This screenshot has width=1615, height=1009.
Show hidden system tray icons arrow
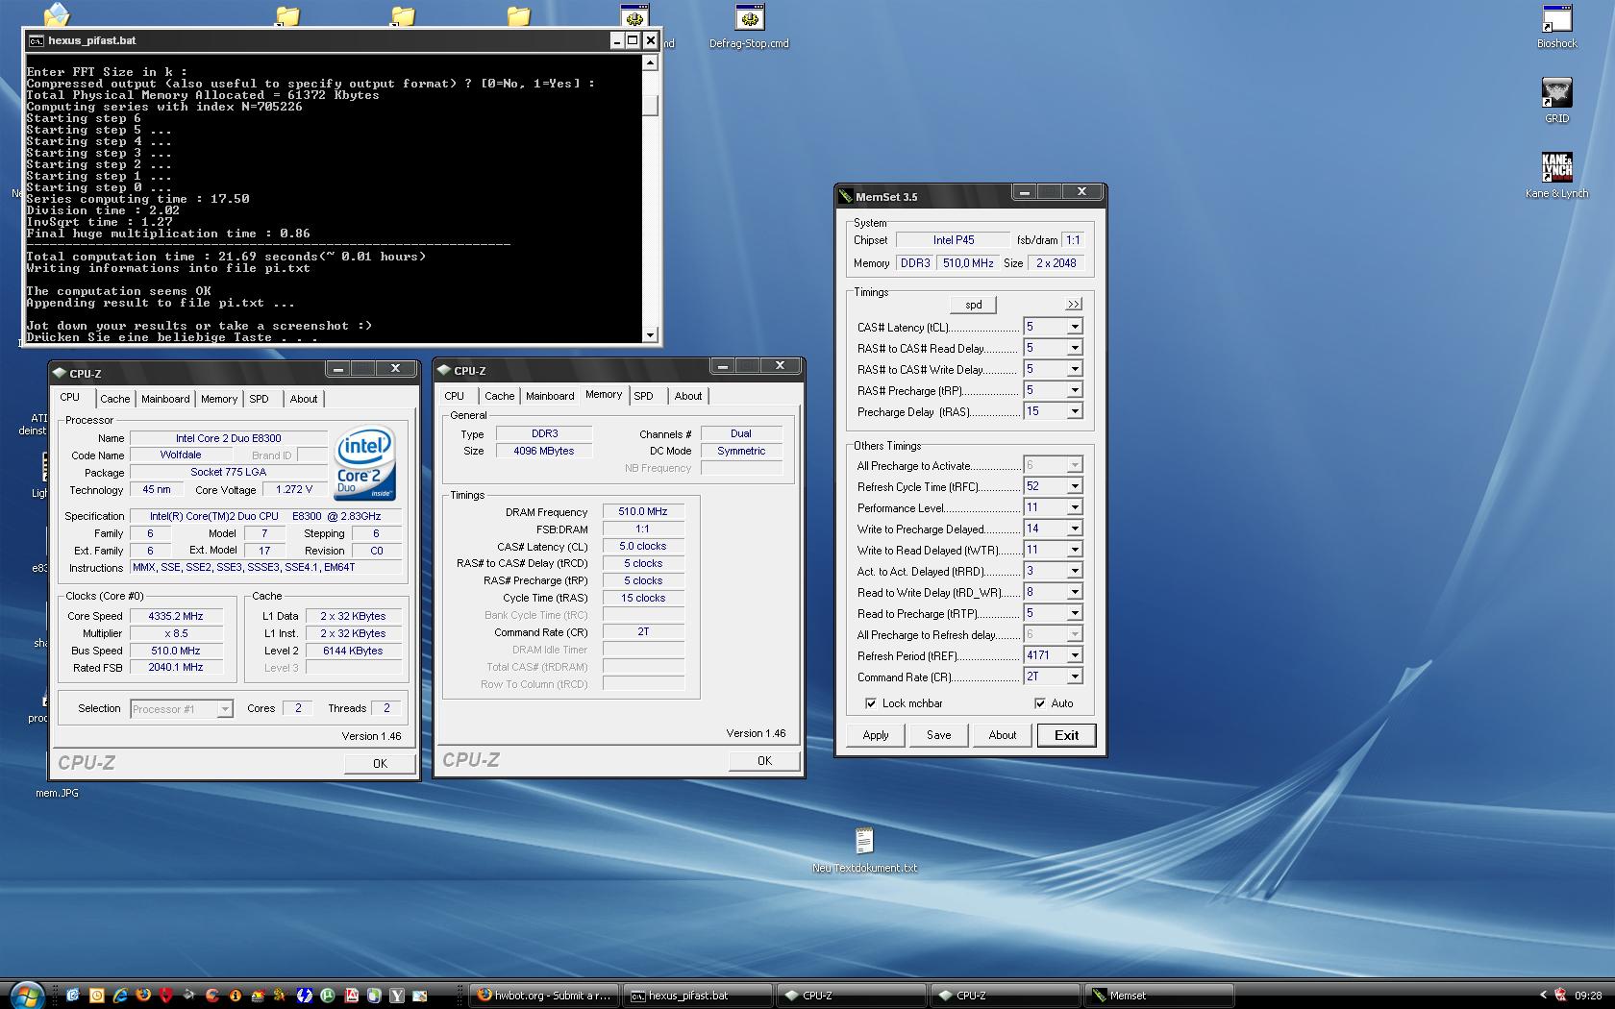(x=1544, y=996)
